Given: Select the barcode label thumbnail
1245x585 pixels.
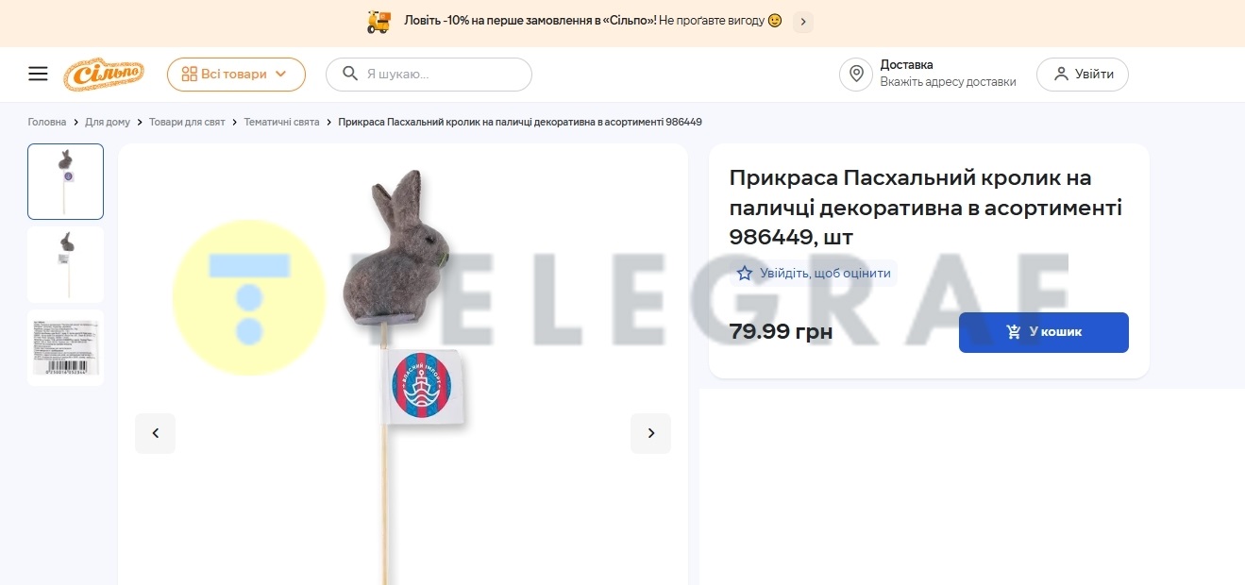Looking at the screenshot, I should point(66,347).
